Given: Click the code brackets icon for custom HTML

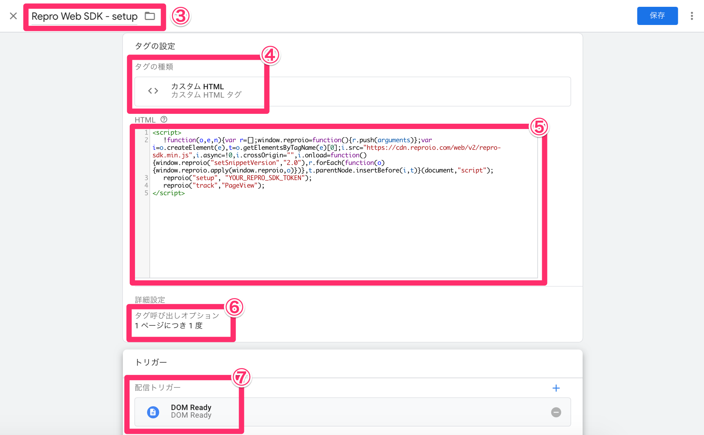Looking at the screenshot, I should tap(153, 91).
